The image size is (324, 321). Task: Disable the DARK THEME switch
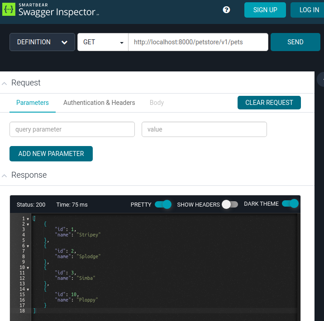pos(290,204)
